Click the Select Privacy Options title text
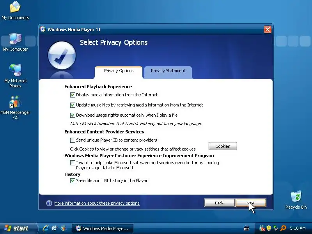Screen dimensions: 312x234 [113, 43]
